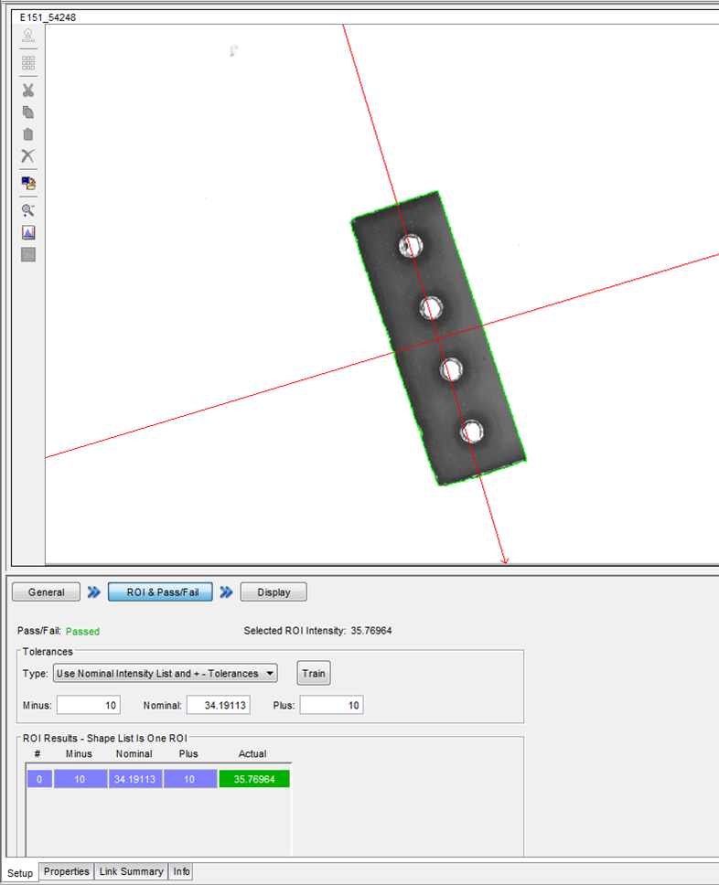
Task: Click the Nominal intensity input field
Action: coord(218,705)
